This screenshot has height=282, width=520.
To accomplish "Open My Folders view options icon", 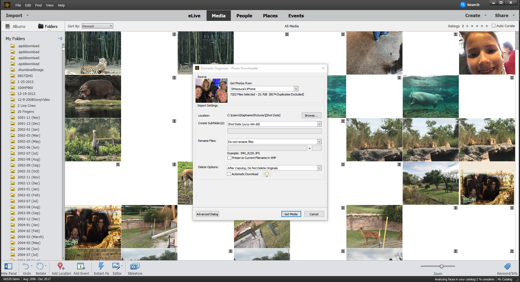I will [60, 39].
